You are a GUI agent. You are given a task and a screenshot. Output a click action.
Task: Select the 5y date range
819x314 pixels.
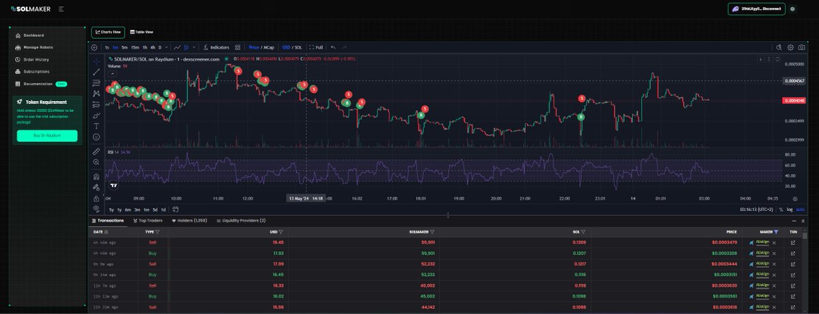point(111,210)
